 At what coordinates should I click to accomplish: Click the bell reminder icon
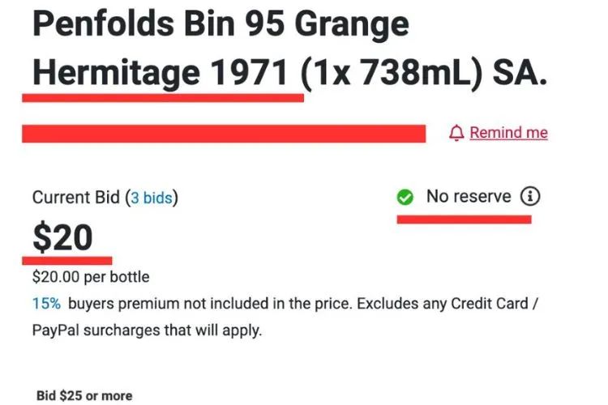(456, 133)
